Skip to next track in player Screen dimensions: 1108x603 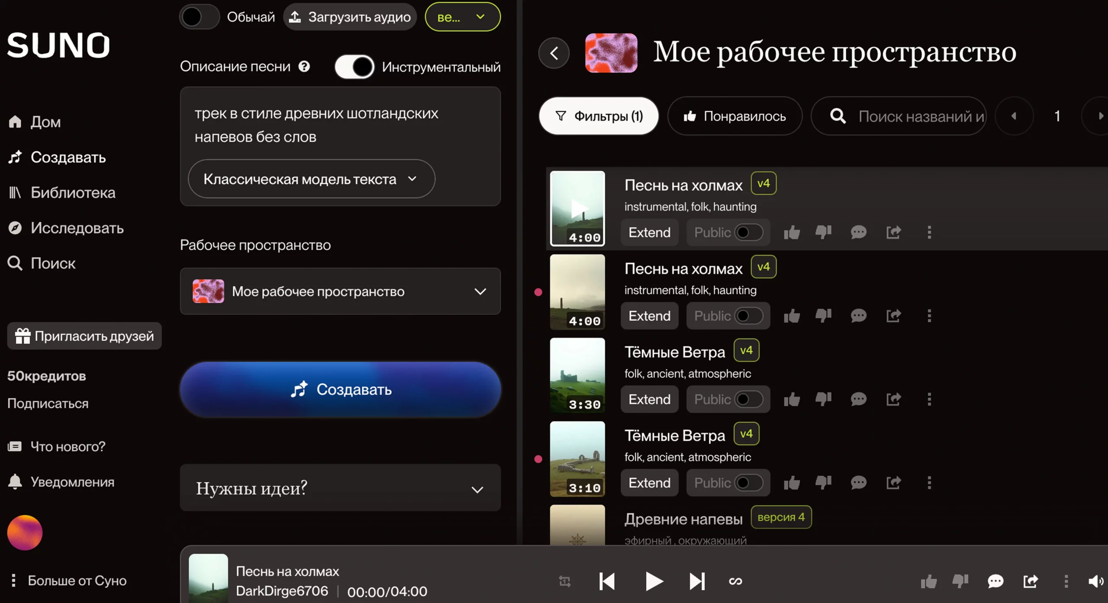pyautogui.click(x=696, y=581)
